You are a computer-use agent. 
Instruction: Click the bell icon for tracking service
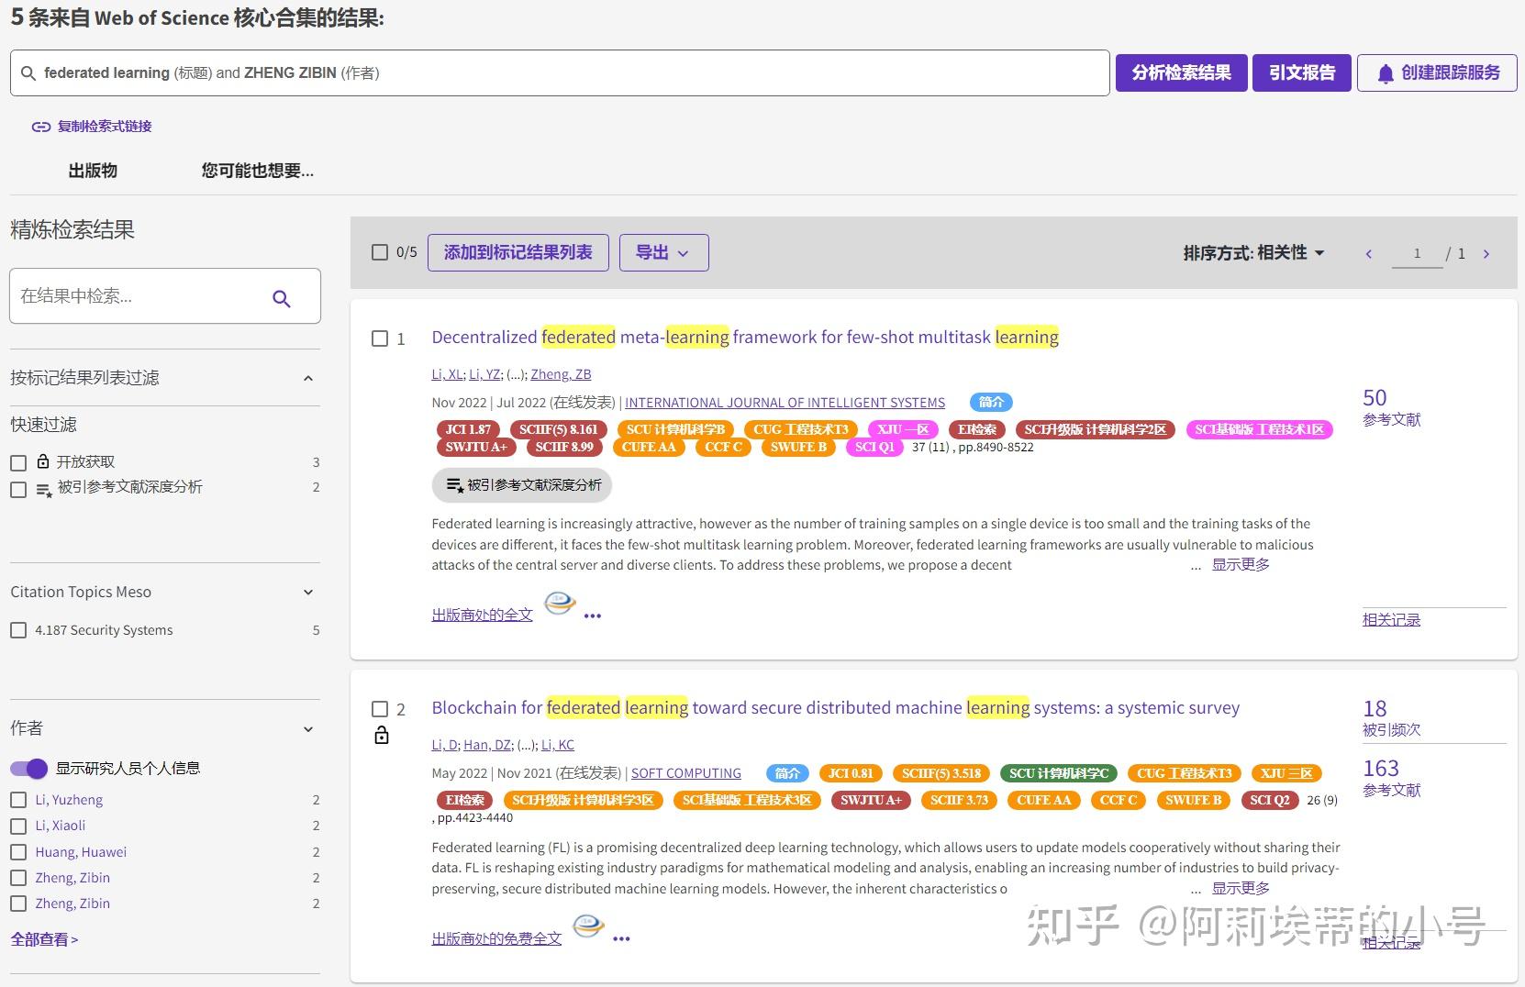click(x=1386, y=73)
